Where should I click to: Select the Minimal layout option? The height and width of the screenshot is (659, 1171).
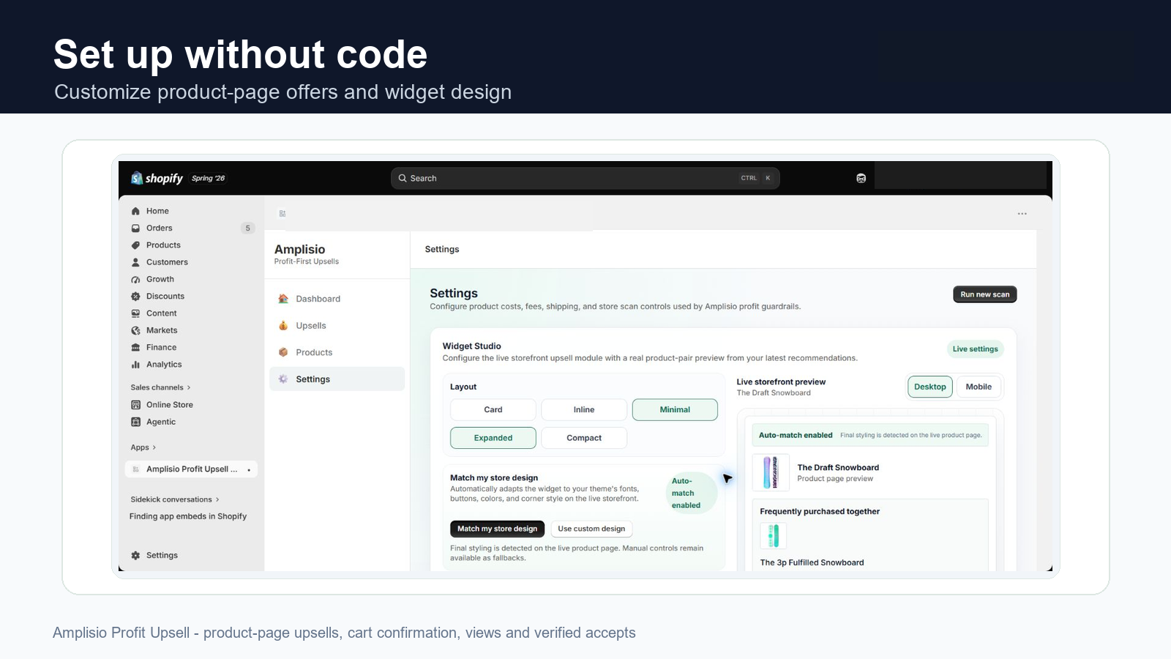pyautogui.click(x=675, y=410)
